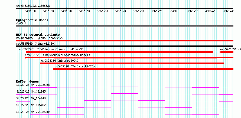Image resolution: width=241 pixels, height=118 pixels.
Task: Click the gray 6p25.2 cytogenetic band bar
Action: click(x=125, y=26)
